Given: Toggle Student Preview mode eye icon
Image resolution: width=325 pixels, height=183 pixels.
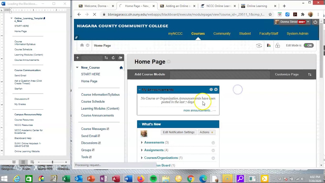Looking at the screenshot, I should [259, 45].
